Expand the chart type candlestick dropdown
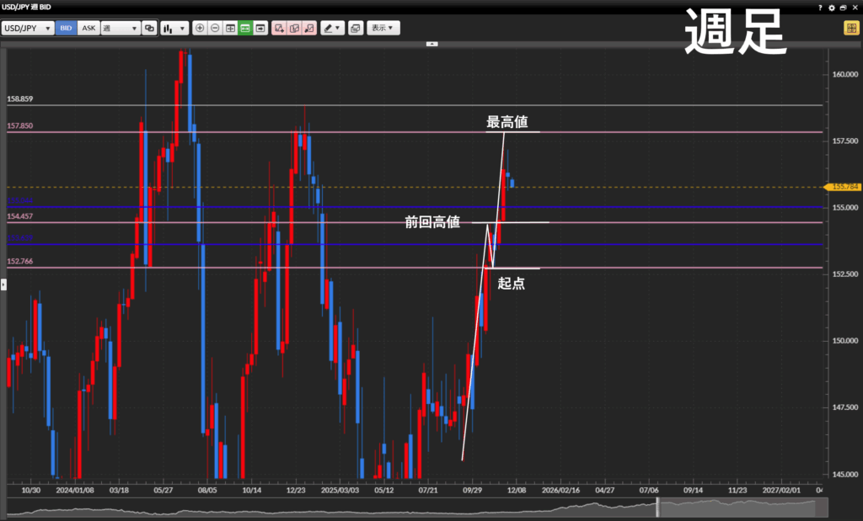 tap(174, 28)
